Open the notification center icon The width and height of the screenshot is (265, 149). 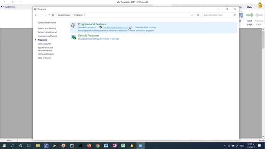click(260, 146)
